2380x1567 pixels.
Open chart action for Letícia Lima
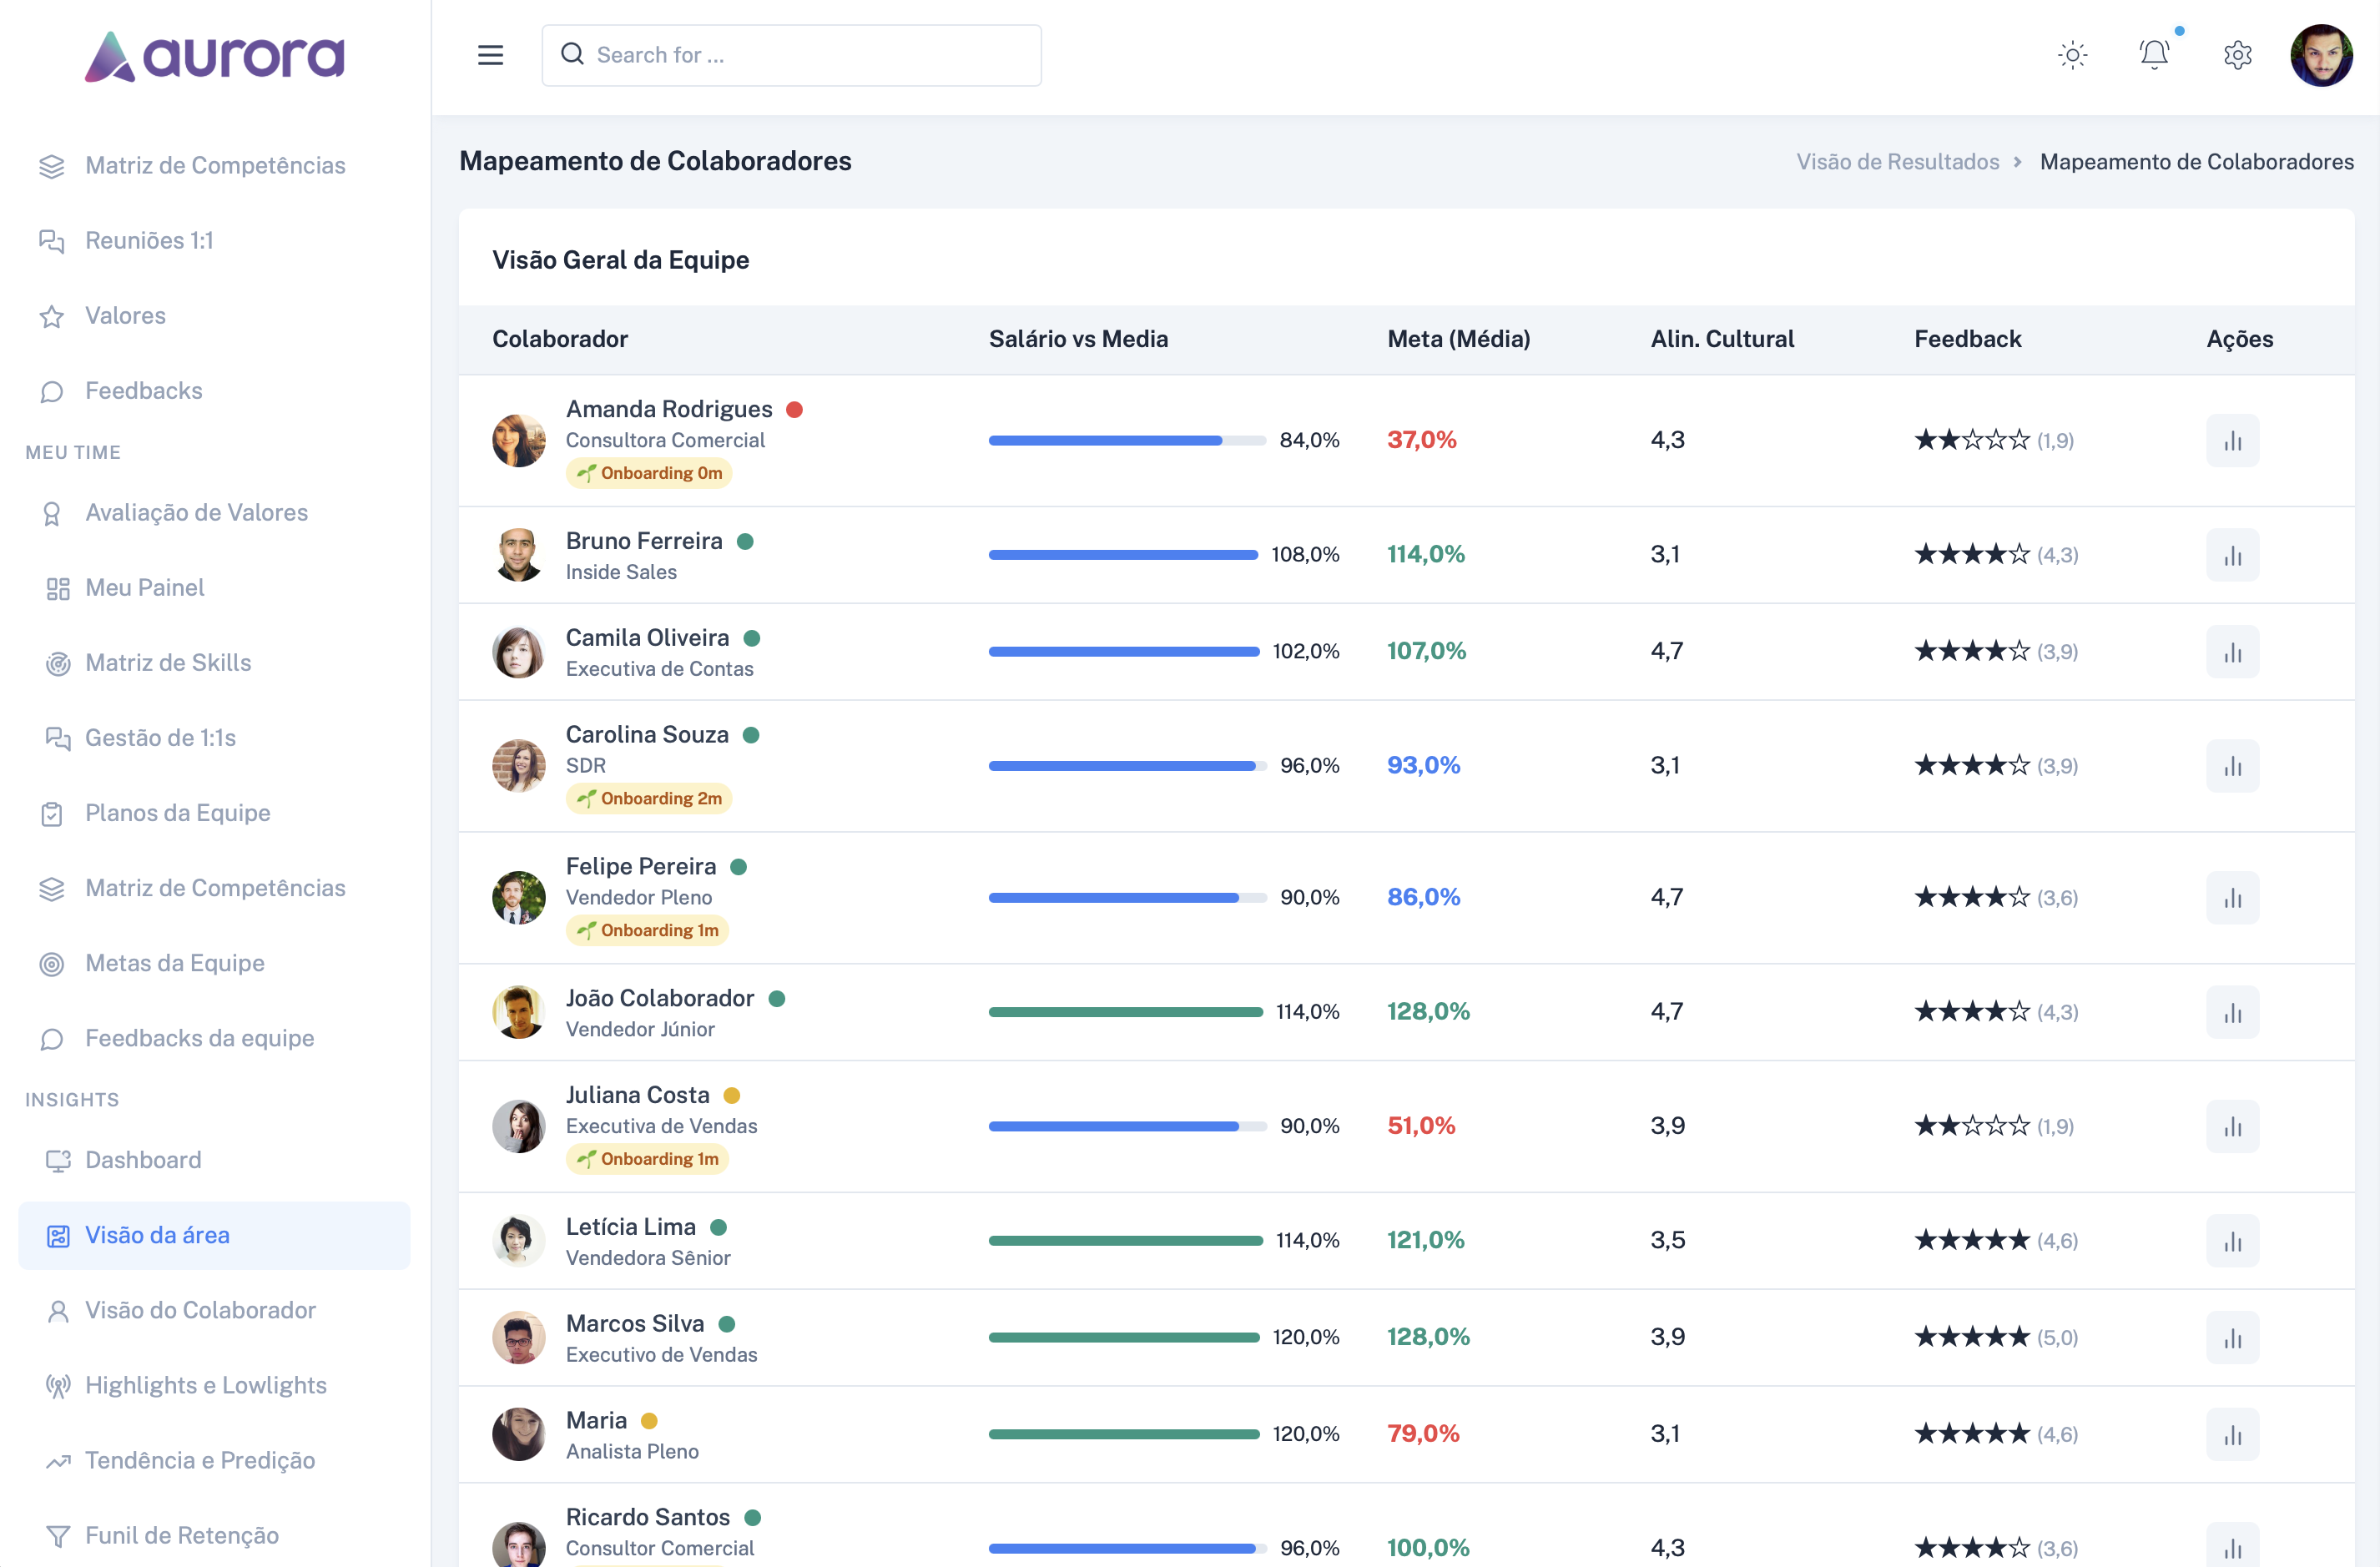pos(2233,1241)
